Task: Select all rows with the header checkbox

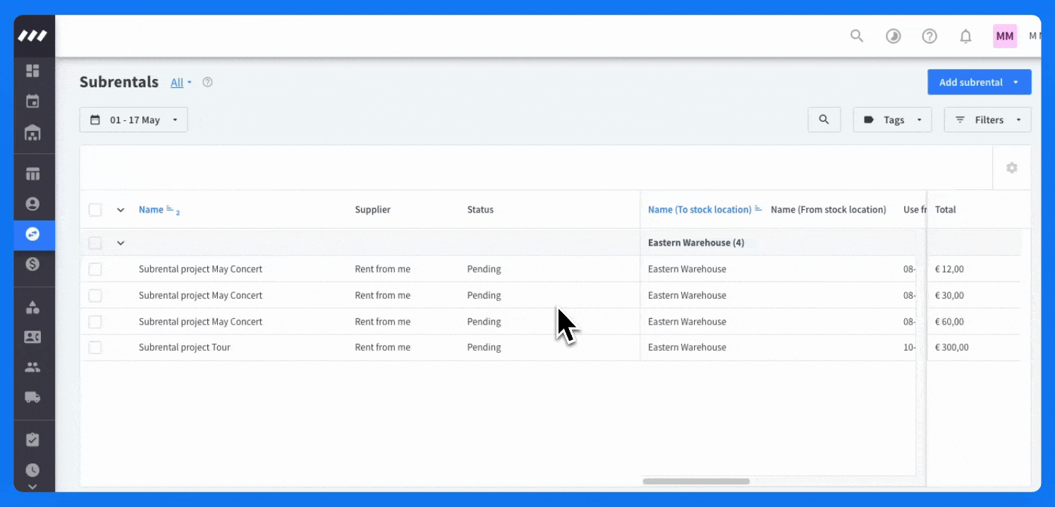Action: [x=95, y=209]
